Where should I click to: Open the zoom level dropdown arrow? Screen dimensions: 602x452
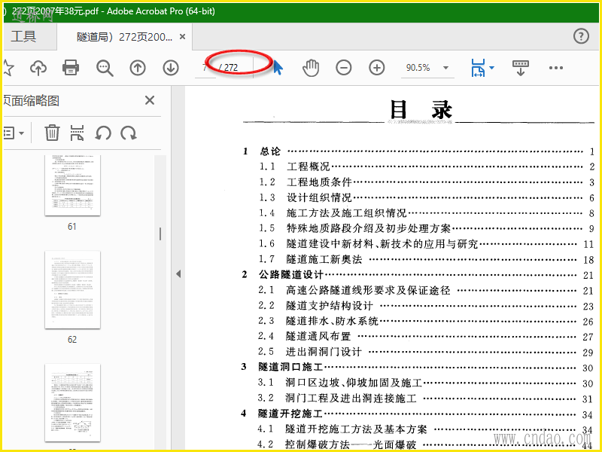pyautogui.click(x=445, y=68)
